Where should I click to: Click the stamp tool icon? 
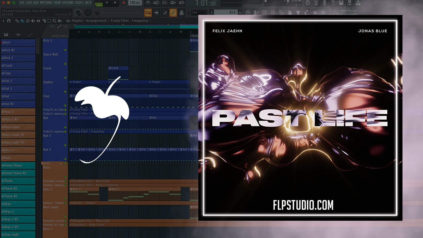(181, 13)
